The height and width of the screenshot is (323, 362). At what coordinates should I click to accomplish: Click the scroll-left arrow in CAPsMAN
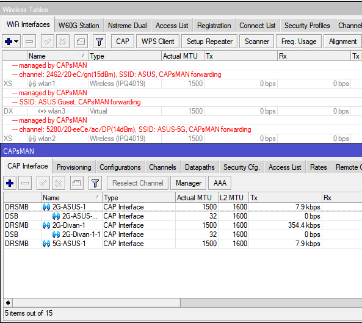[x=8, y=303]
